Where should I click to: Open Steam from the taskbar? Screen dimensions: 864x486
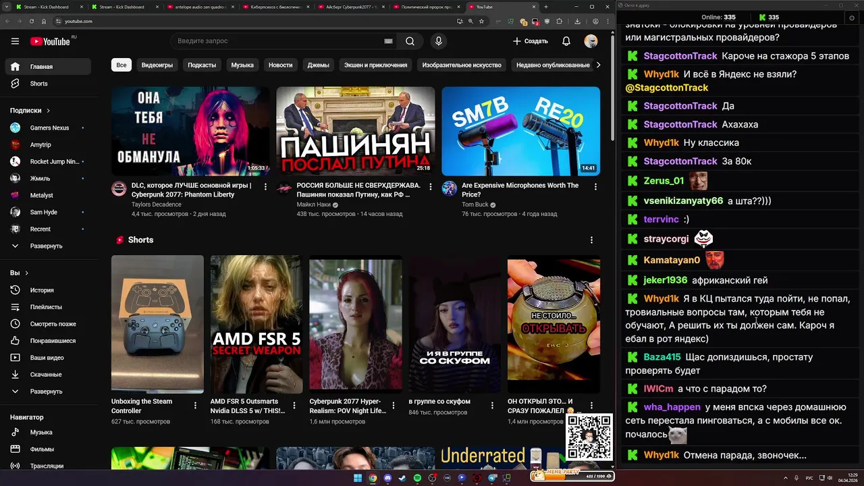tap(402, 478)
